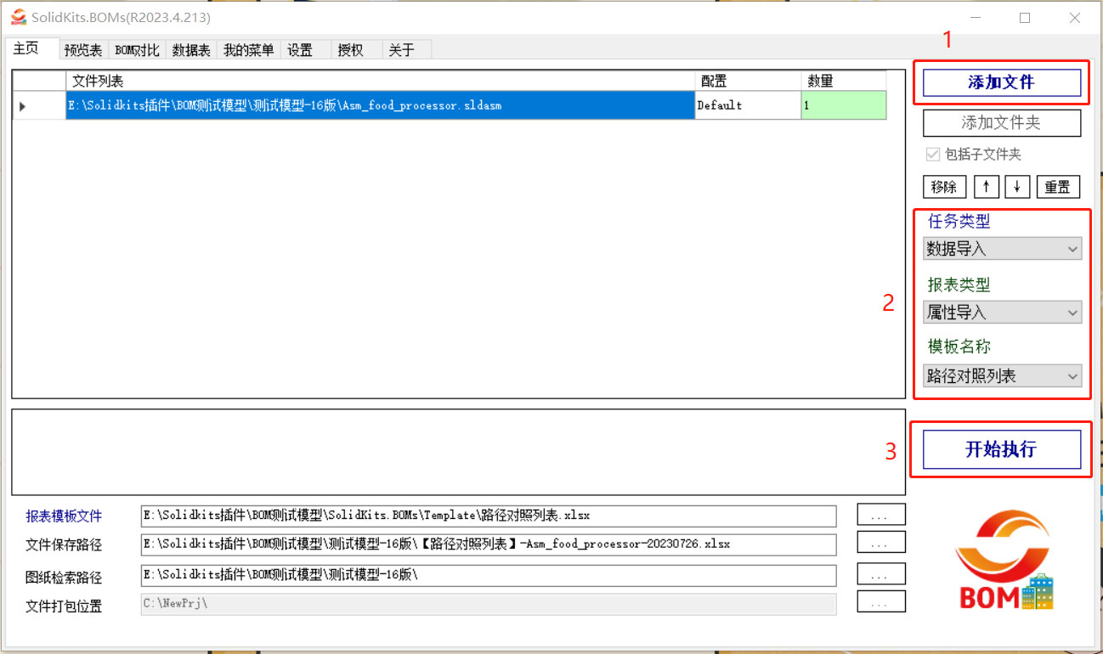Screen dimensions: 1103x654
Task: Open the browse icon beside 图纸检索路径
Action: pos(881,573)
